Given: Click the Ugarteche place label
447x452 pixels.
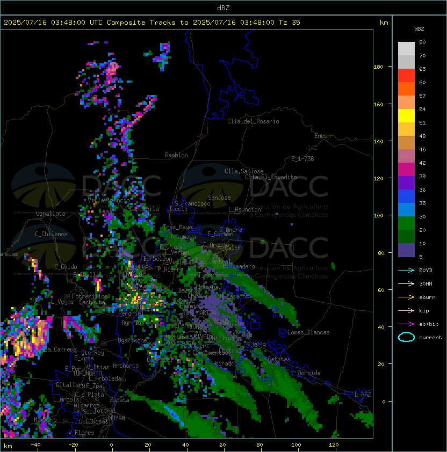Looking at the screenshot, I should (x=133, y=341).
